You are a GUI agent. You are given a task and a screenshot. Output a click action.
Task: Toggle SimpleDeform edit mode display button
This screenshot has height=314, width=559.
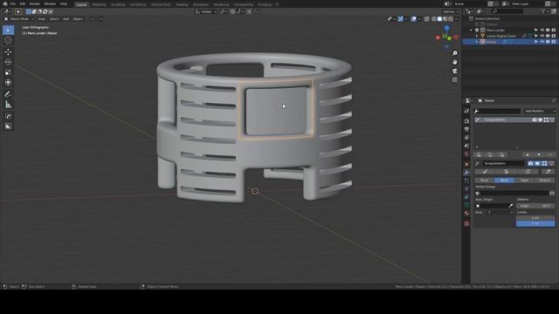[544, 163]
